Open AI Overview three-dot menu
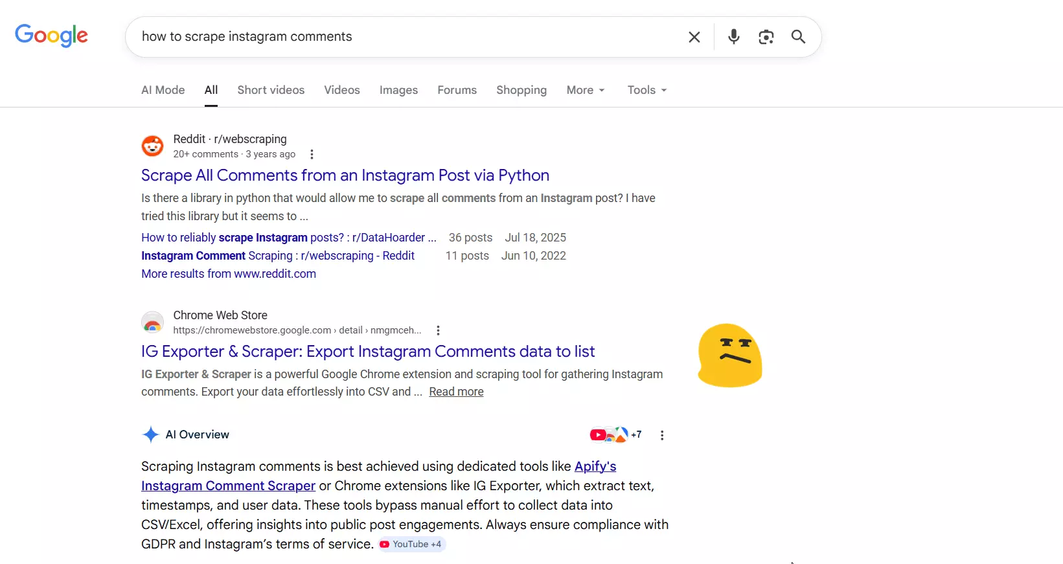The width and height of the screenshot is (1063, 564). point(661,435)
